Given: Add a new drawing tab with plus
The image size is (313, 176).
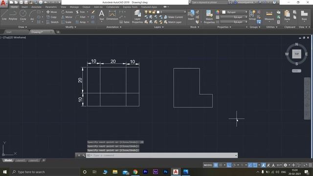Looking at the screenshot, I should 58,32.
